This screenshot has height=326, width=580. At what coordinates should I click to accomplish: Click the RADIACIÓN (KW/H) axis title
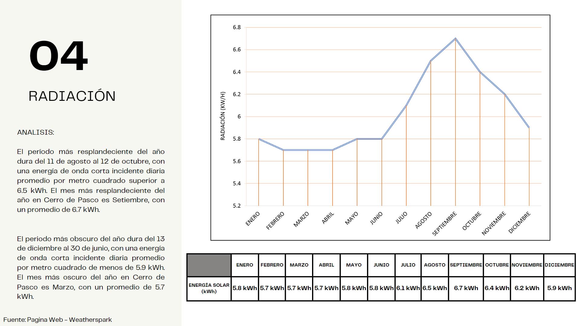(x=223, y=116)
